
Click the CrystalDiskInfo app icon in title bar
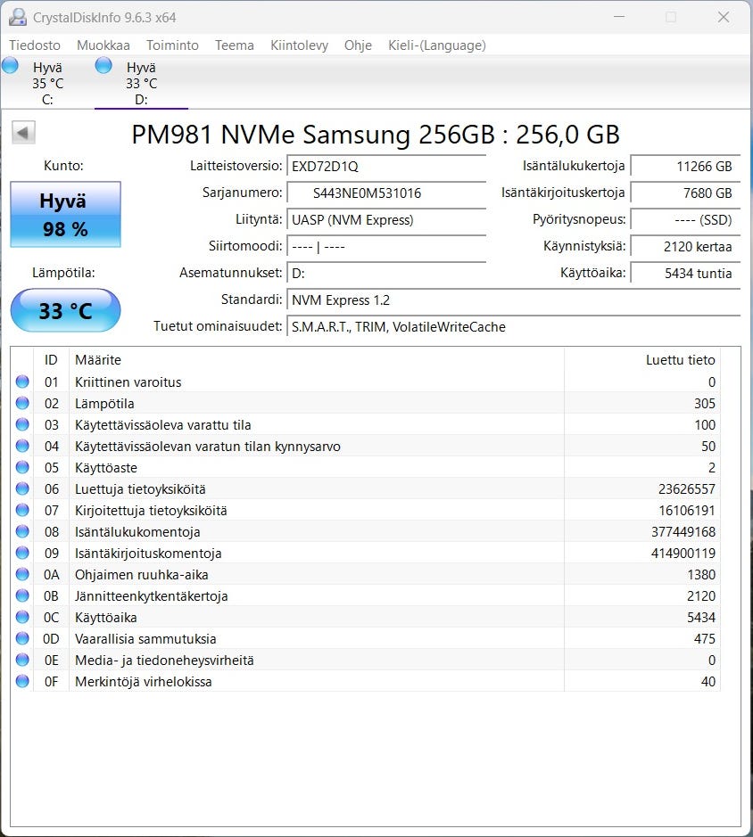(x=18, y=17)
